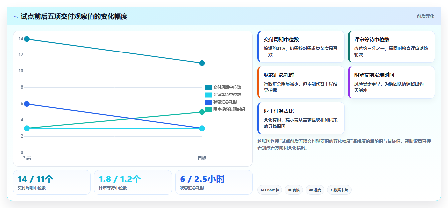448x208 pixels.
Task: Click the text 变化有限，提示需从需求验收和测试策略寻找原因
Action: tap(300, 123)
